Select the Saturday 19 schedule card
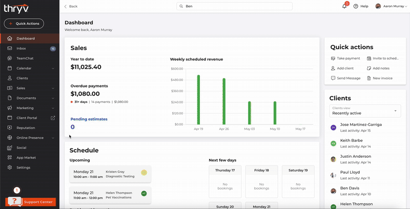This screenshot has height=209, width=410. (298, 181)
